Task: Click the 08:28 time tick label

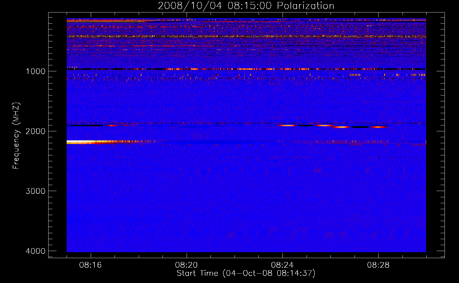Action: coord(378,265)
